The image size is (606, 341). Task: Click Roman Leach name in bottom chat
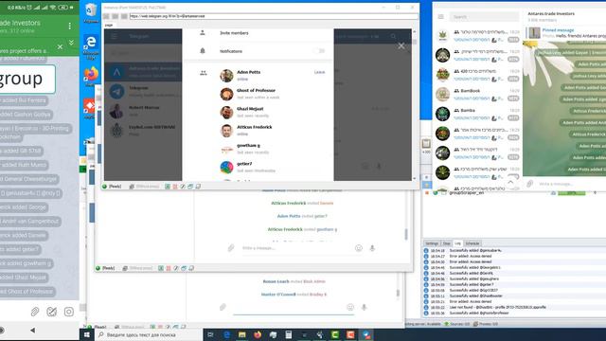[x=276, y=281]
